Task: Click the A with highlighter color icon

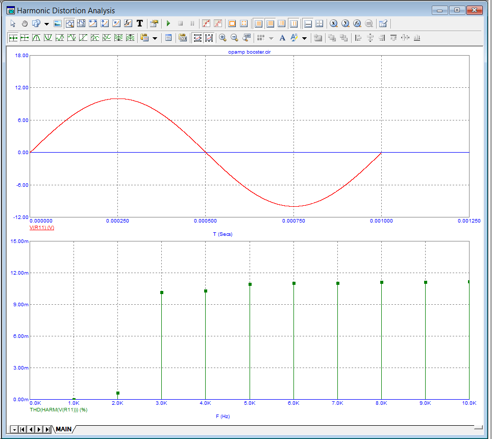Action: click(x=294, y=38)
